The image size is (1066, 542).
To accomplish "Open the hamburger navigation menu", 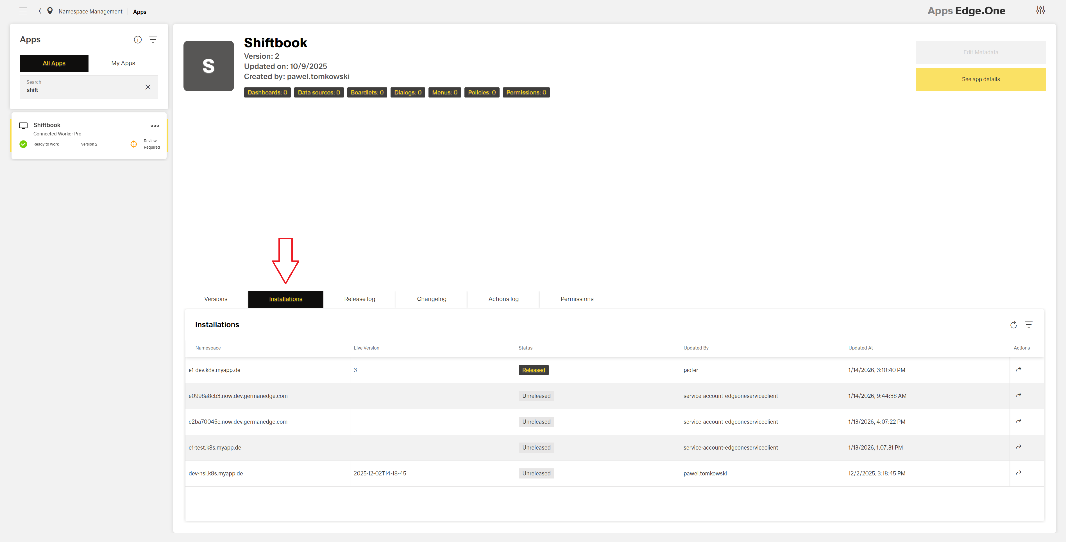I will tap(23, 11).
